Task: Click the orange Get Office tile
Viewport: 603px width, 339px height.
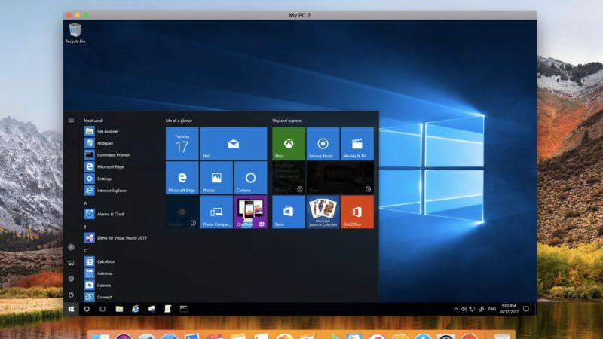Action: pos(357,212)
